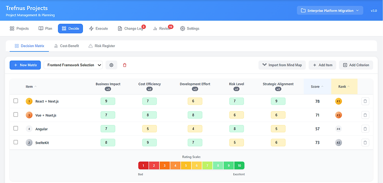
Task: Click the red delete matrix trash icon
Action: [125, 65]
